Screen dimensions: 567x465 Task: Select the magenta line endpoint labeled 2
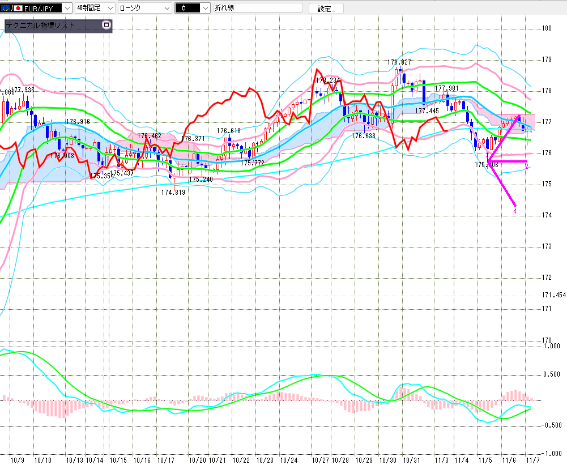coord(526,165)
